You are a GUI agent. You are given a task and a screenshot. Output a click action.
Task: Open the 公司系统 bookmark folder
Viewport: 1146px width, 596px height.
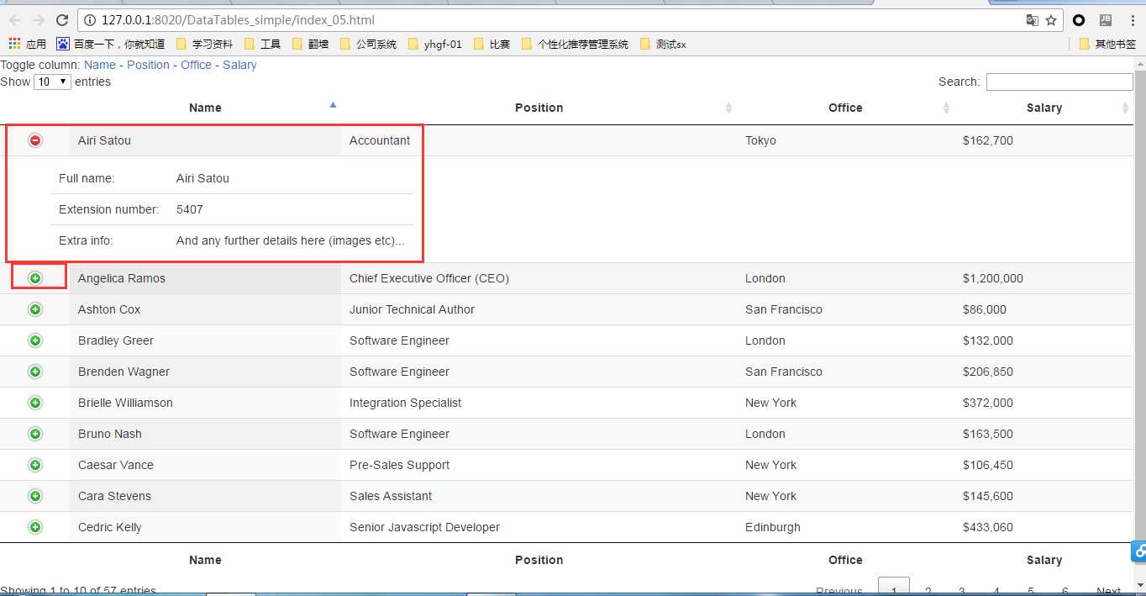(x=368, y=44)
